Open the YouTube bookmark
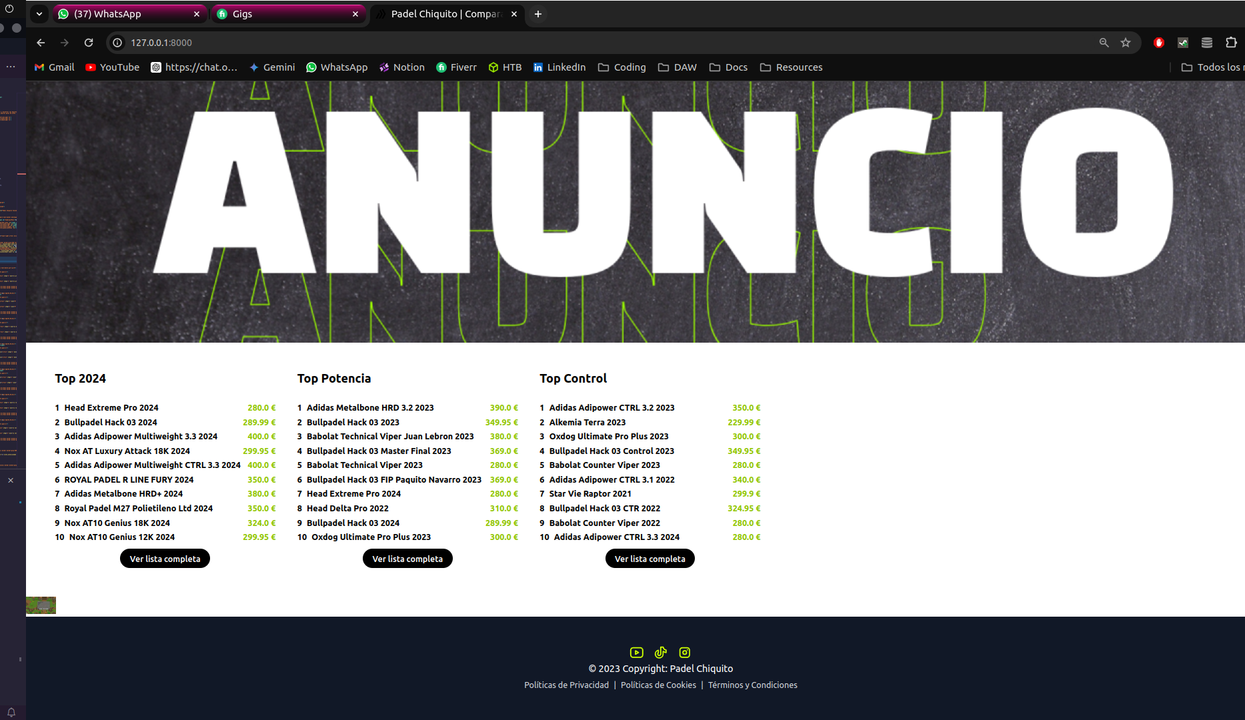 point(113,67)
